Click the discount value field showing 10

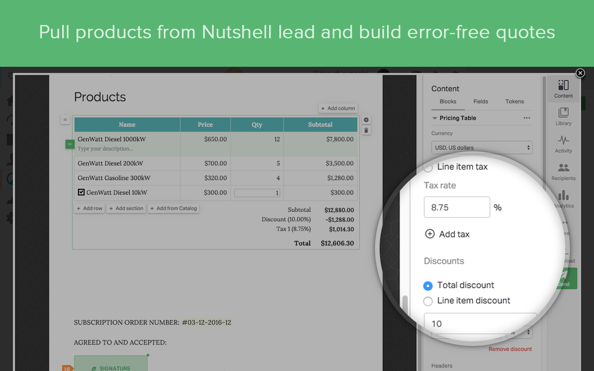coord(480,323)
